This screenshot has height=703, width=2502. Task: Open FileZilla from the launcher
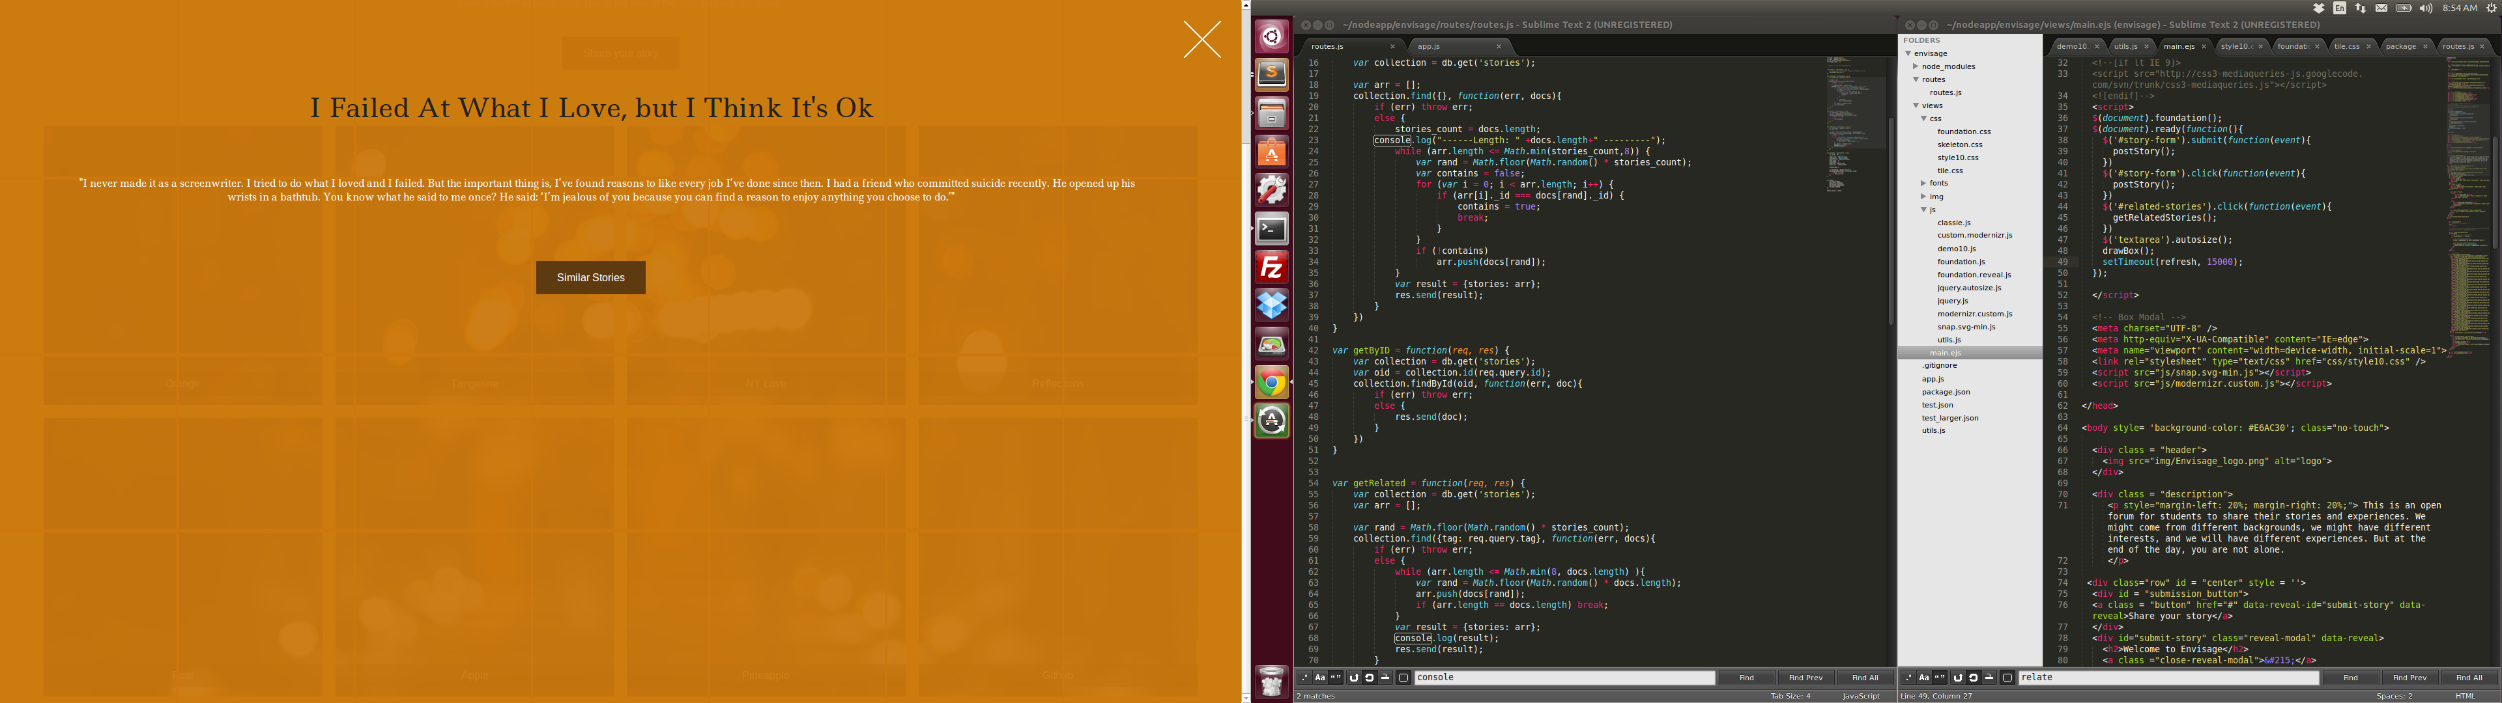pyautogui.click(x=1271, y=267)
